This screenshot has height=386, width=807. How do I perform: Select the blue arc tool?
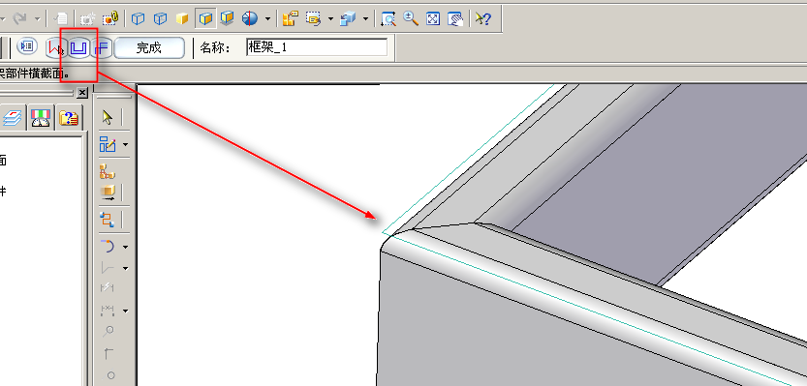pyautogui.click(x=108, y=246)
